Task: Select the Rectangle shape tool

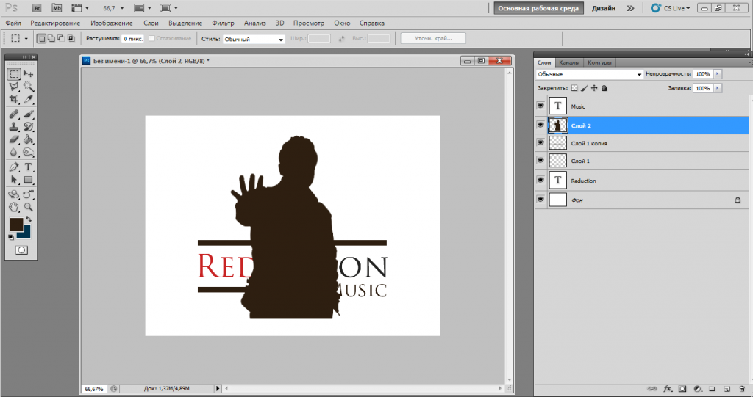Action: point(29,180)
